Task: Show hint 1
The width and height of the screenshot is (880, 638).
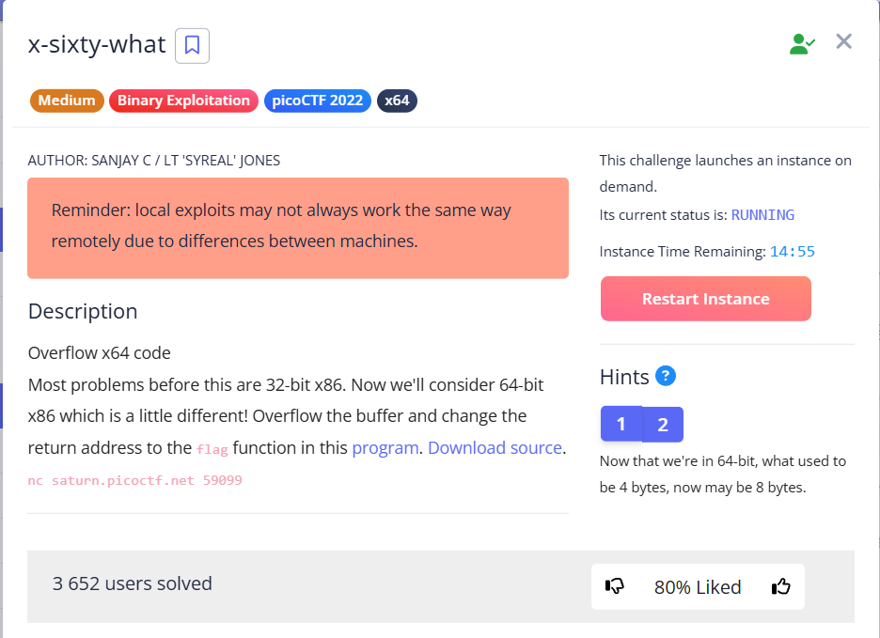Action: click(621, 425)
